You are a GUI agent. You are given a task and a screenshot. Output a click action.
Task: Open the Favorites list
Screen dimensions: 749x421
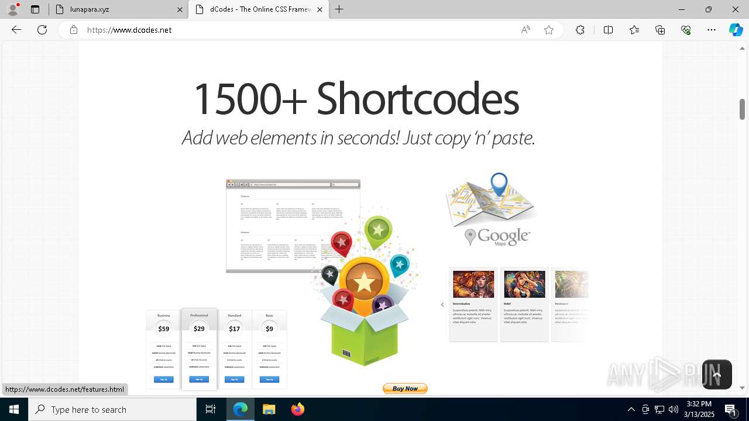(x=634, y=30)
